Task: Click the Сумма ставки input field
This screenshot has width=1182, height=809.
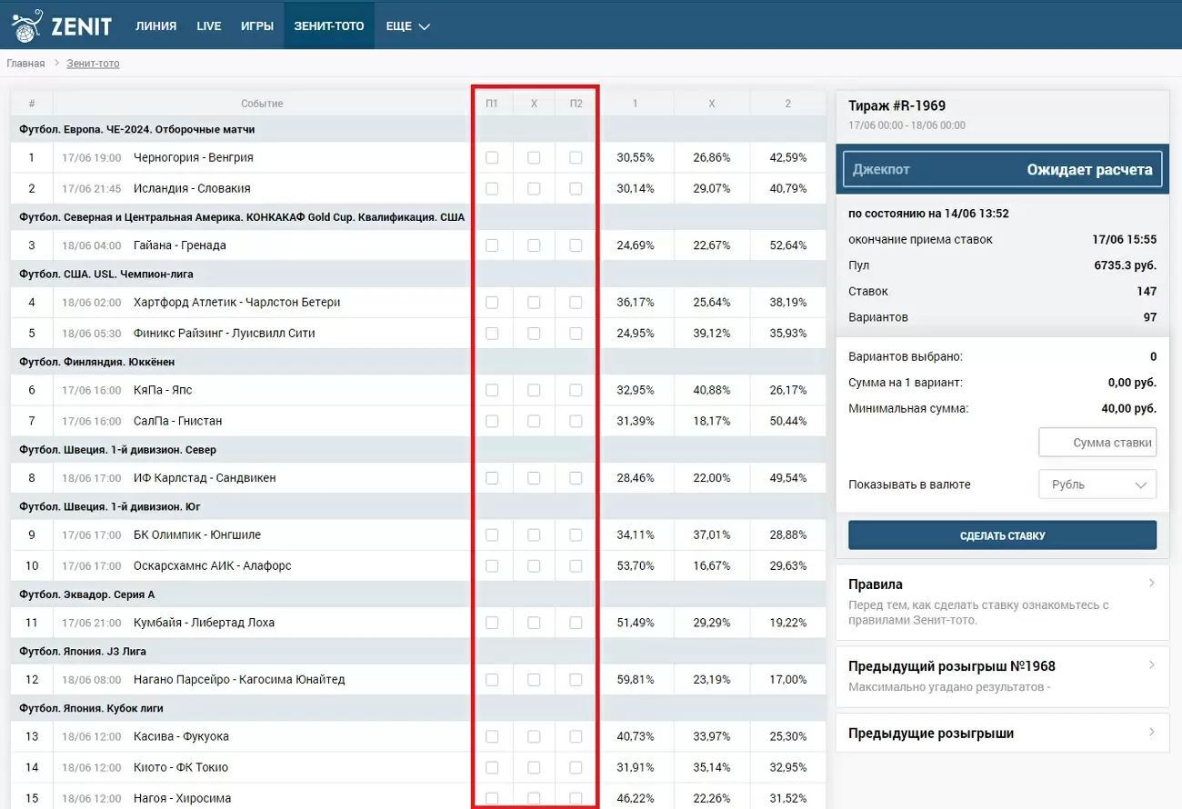Action: (x=1097, y=443)
